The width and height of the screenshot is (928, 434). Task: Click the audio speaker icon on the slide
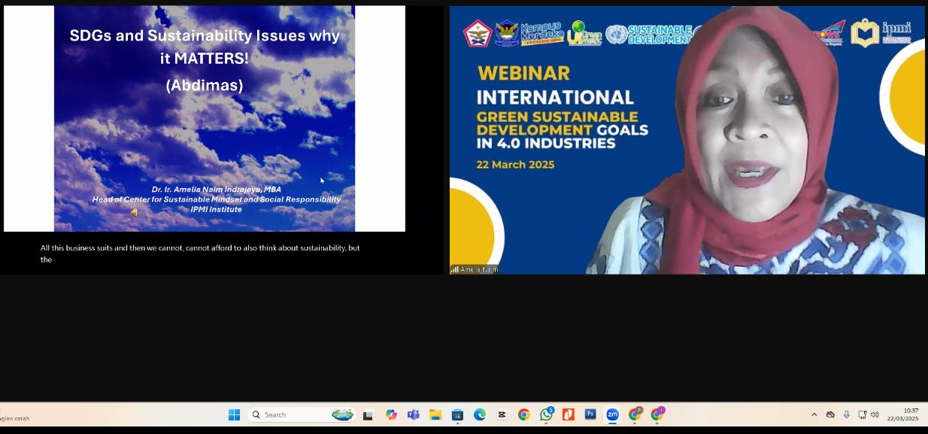pyautogui.click(x=135, y=213)
